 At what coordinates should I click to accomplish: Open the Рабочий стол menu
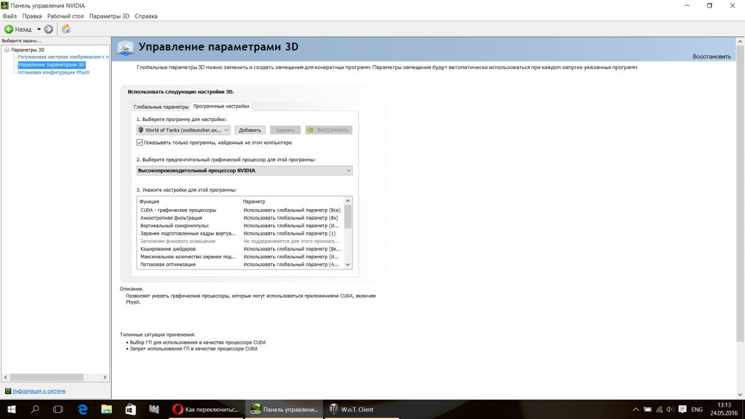pos(66,16)
